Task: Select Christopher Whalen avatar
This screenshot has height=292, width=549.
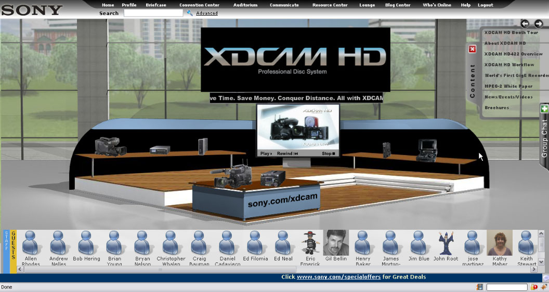Action: coord(171,242)
